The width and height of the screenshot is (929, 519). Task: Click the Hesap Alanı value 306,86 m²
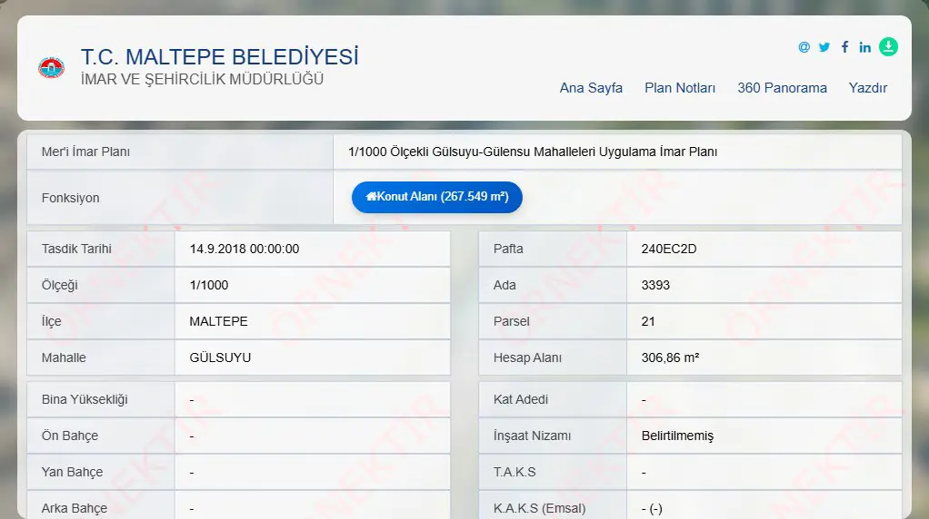tap(670, 357)
